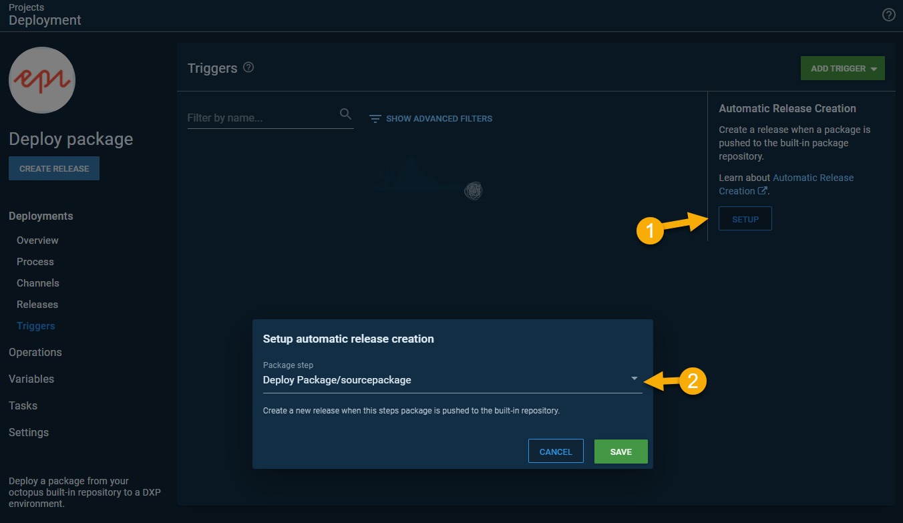The image size is (903, 523).
Task: Cancel the setup dialog
Action: (556, 452)
